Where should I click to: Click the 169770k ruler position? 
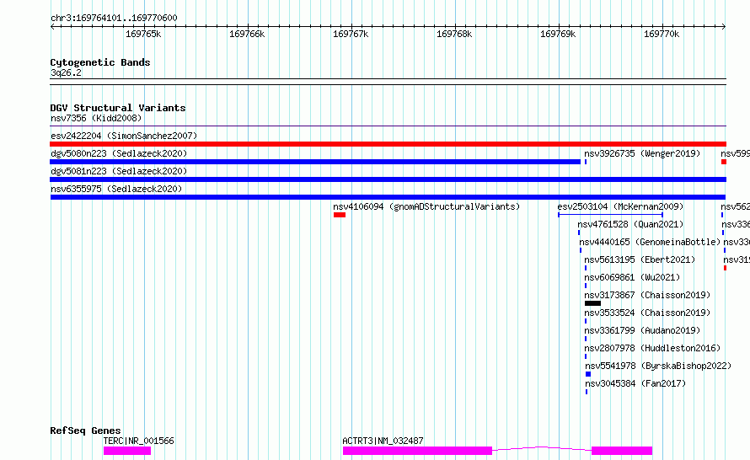[x=662, y=34]
